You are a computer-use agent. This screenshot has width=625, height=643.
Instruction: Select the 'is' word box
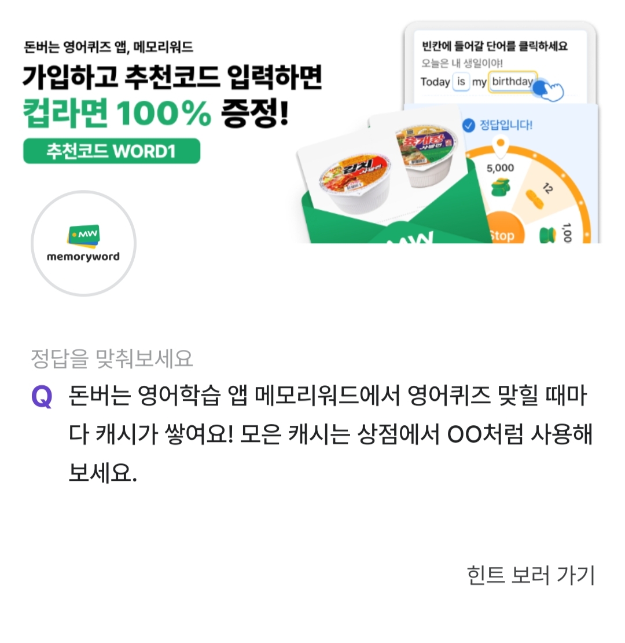[461, 82]
